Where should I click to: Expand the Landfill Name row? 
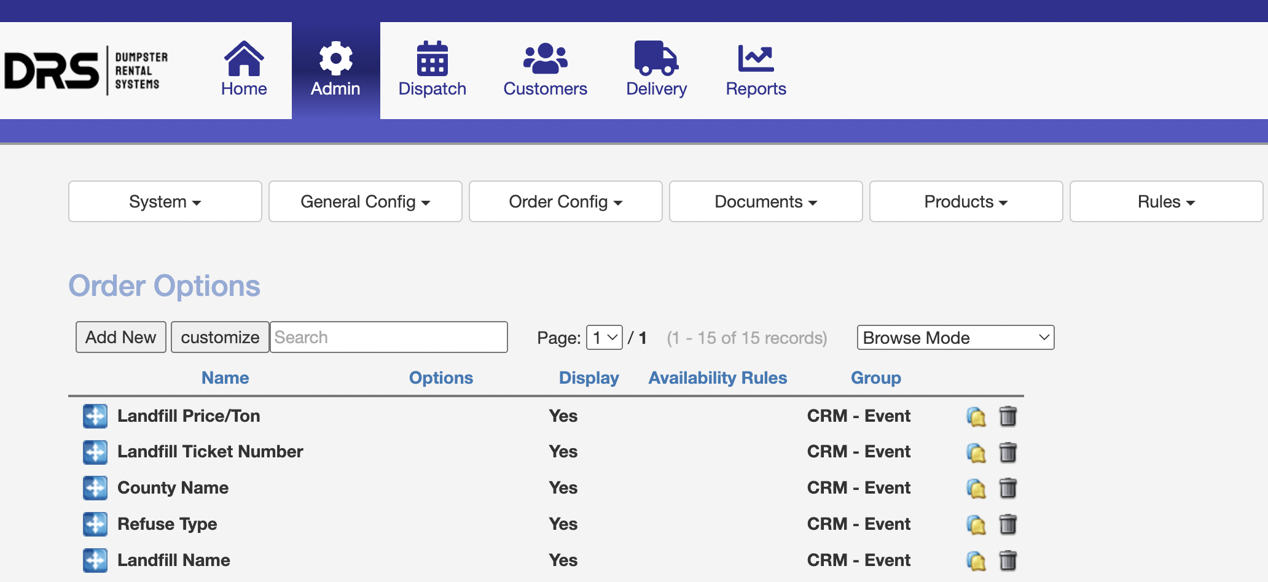(x=95, y=561)
